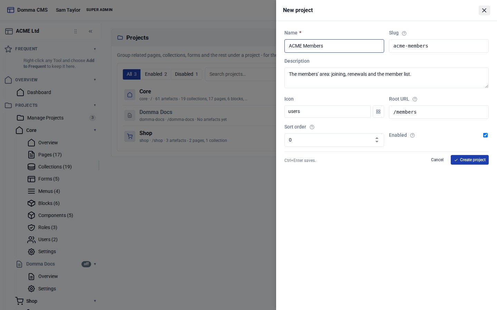The height and width of the screenshot is (310, 497).
Task: Open Collections (19) in the sidebar
Action: click(x=55, y=167)
